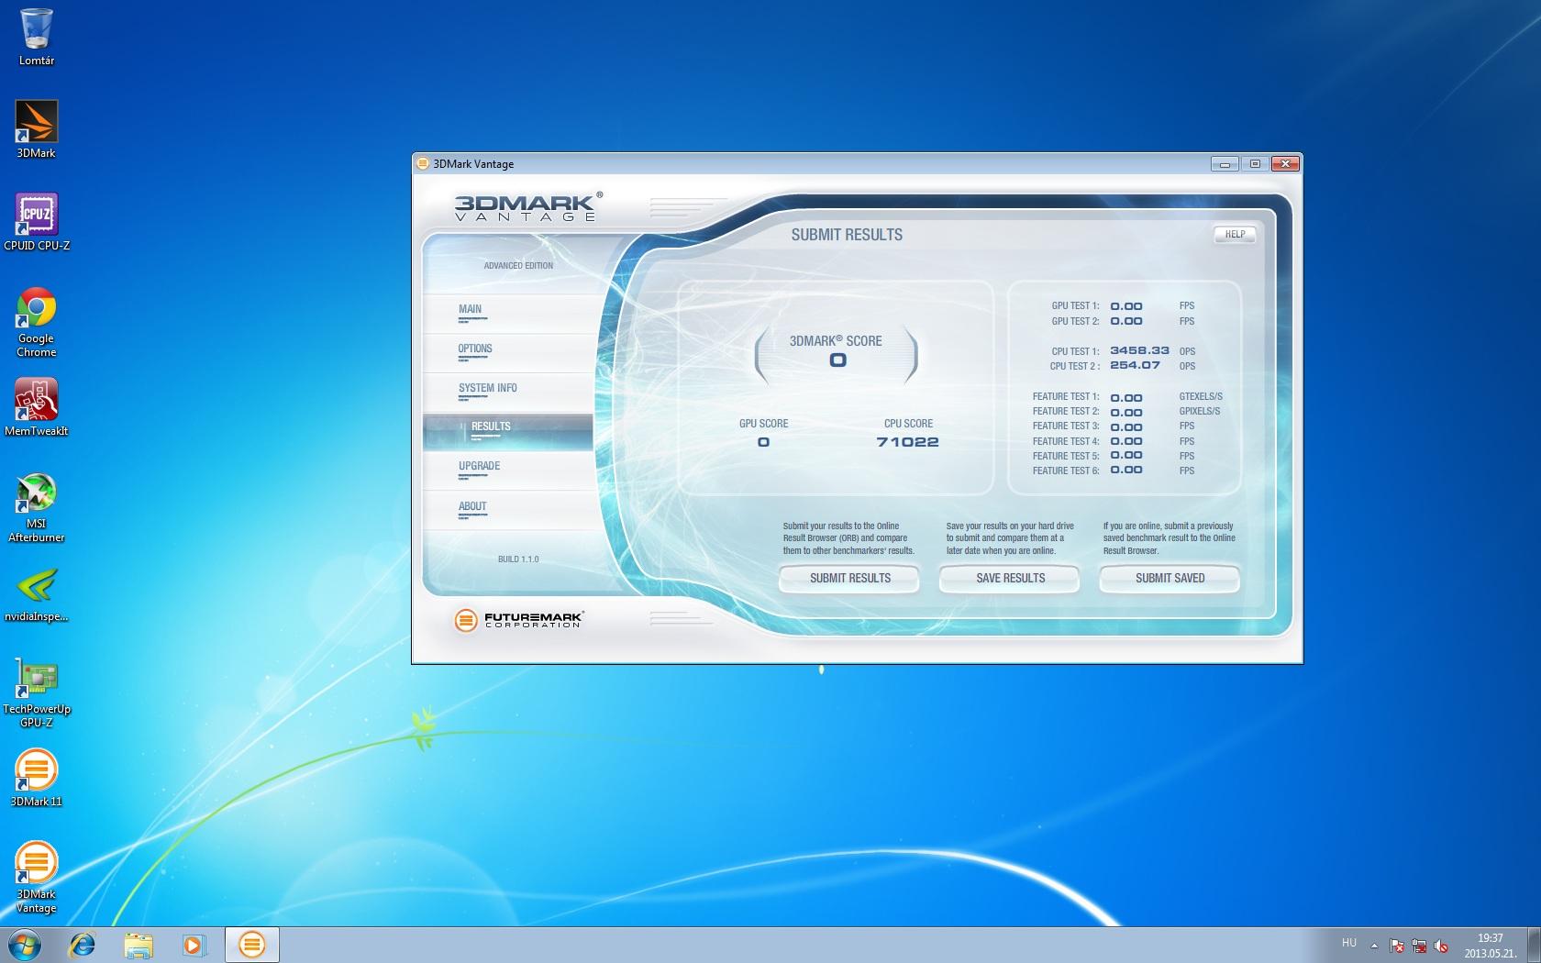Click the Action Center flag tray icon
1541x963 pixels.
click(1397, 946)
